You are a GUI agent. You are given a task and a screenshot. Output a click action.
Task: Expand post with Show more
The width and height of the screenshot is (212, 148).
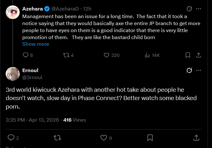36,44
